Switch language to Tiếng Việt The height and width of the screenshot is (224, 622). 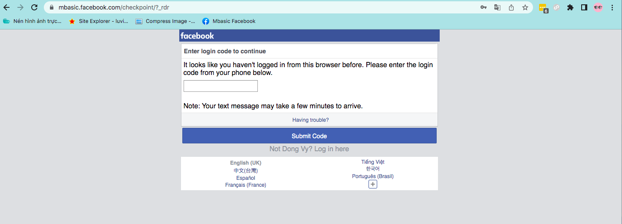coord(373,162)
